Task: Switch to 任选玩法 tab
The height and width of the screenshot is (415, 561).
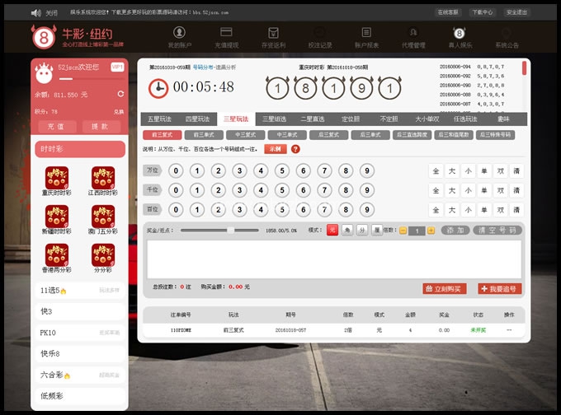Action: (x=465, y=119)
